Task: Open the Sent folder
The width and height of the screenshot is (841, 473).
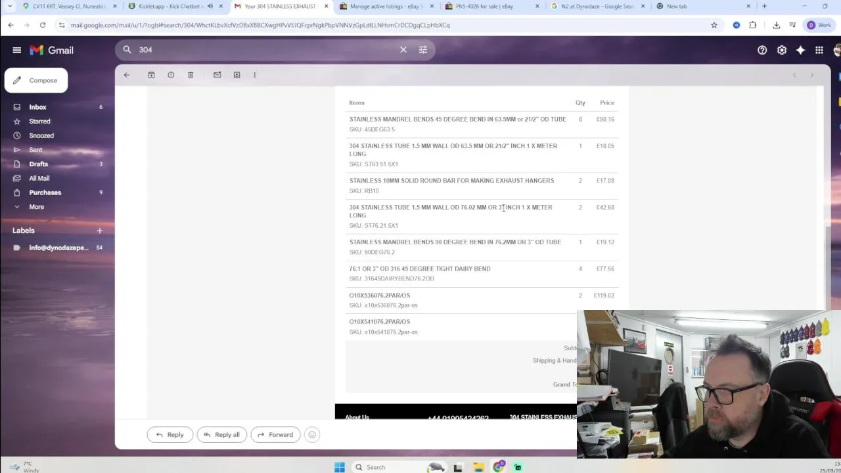Action: [x=35, y=150]
